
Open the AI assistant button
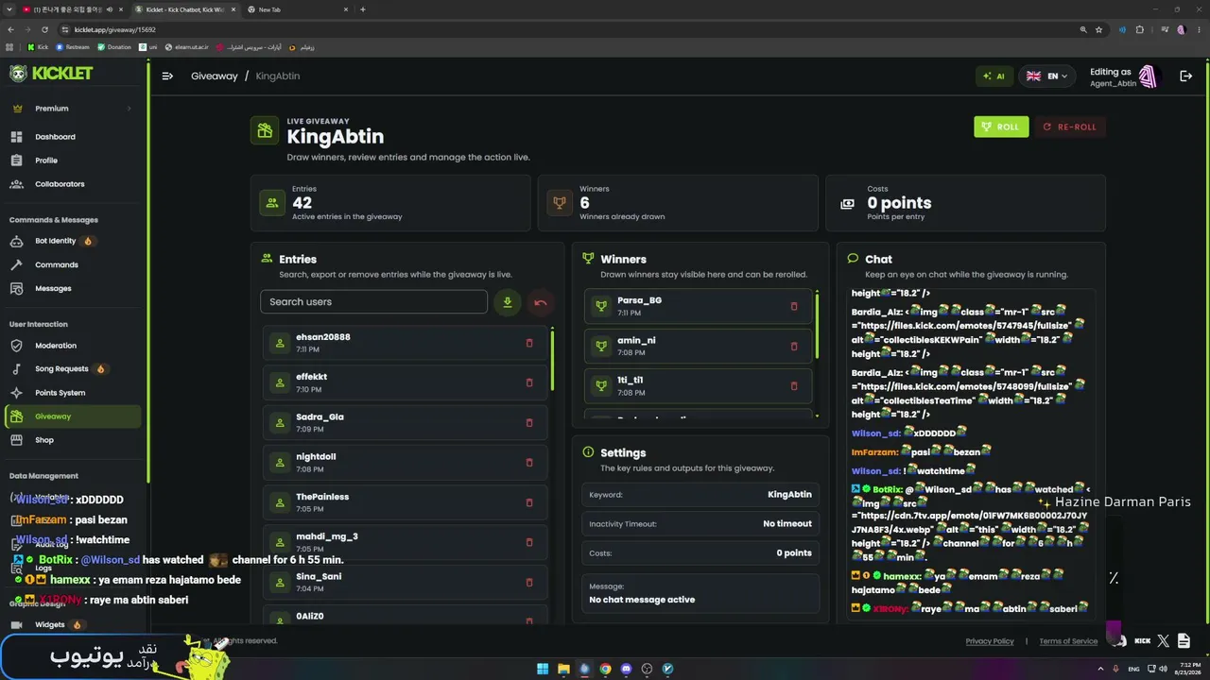pos(994,76)
